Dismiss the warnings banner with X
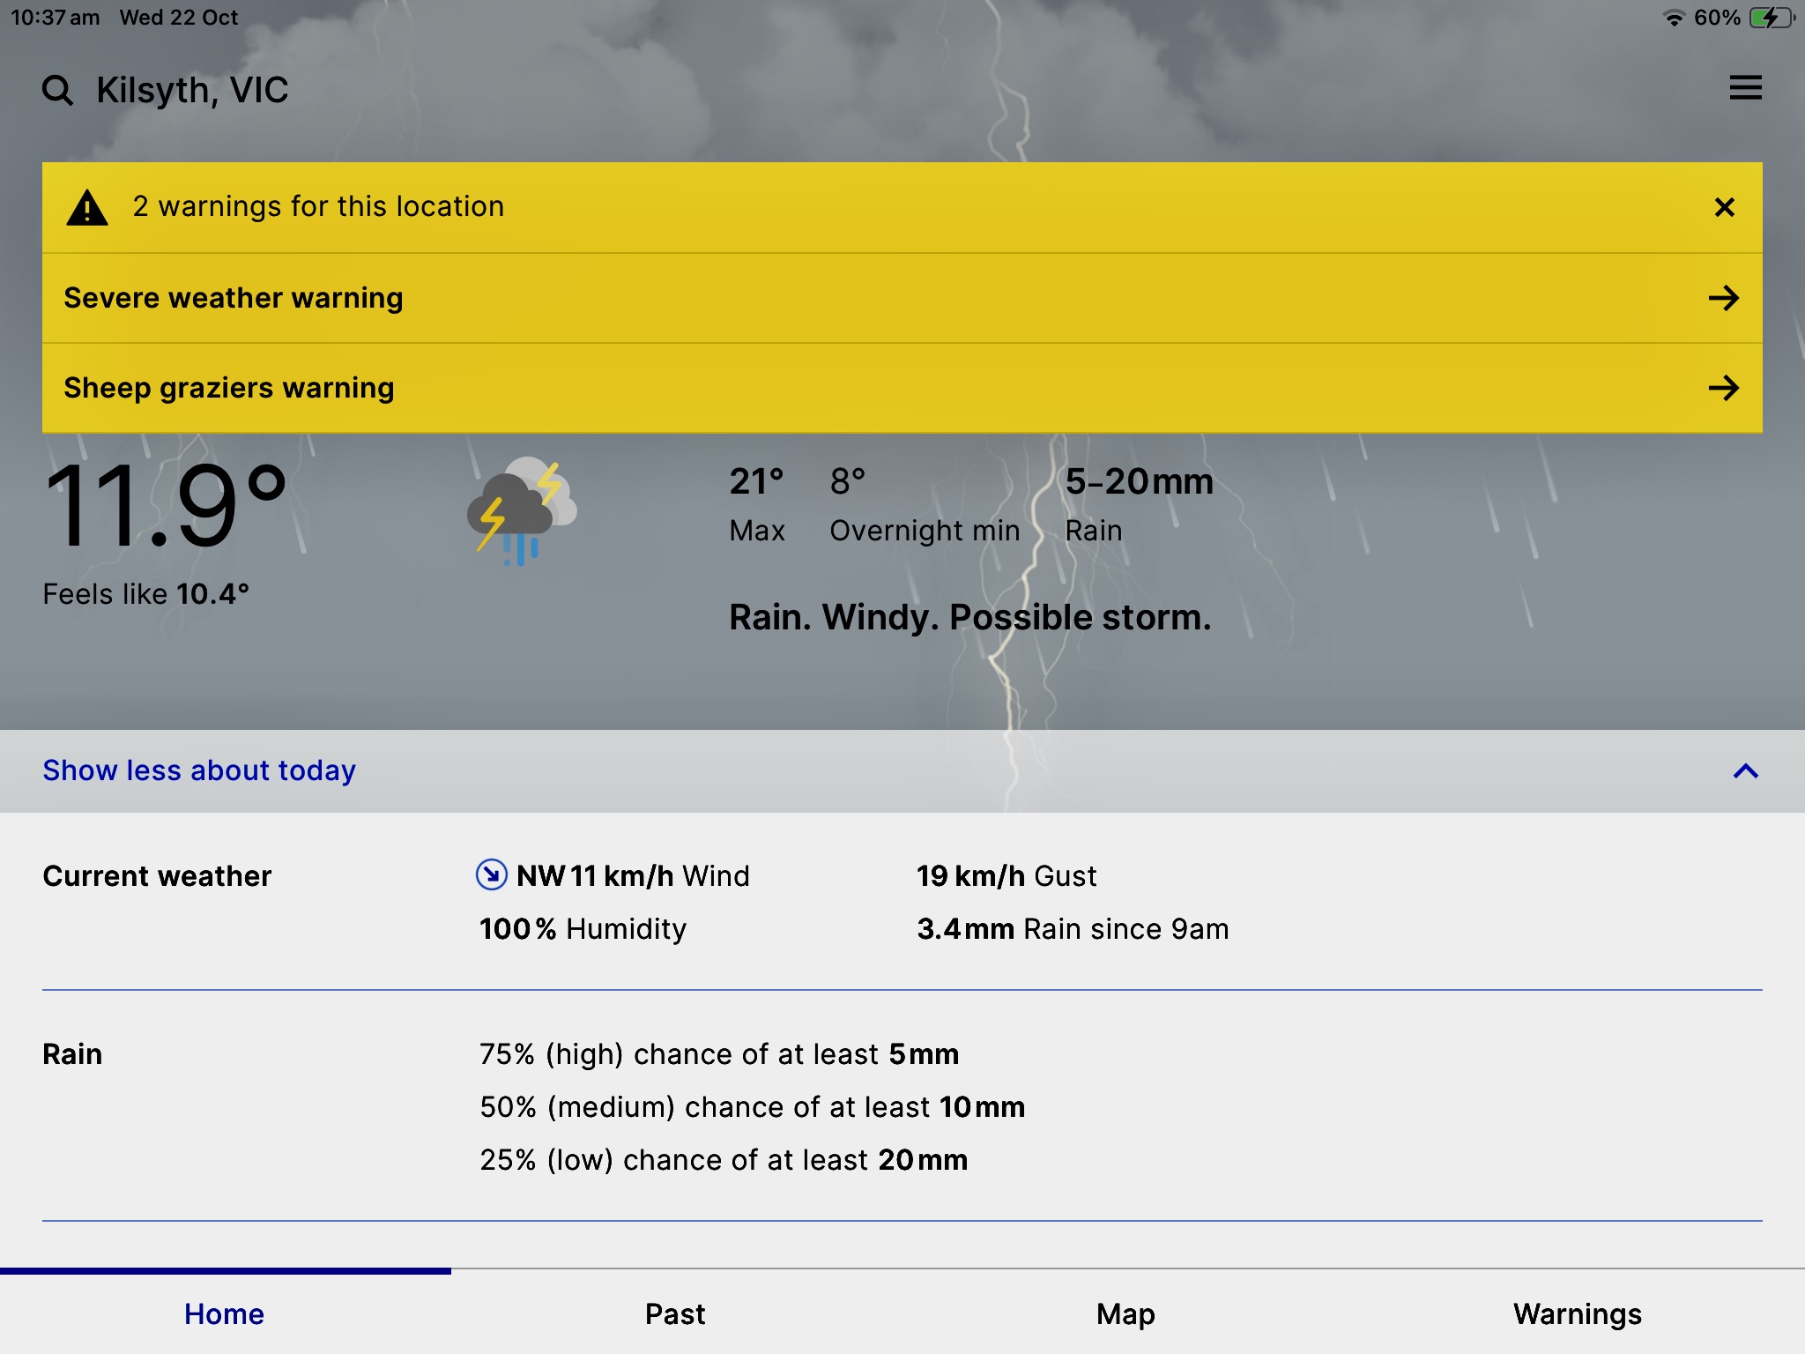This screenshot has width=1805, height=1354. 1724,207
